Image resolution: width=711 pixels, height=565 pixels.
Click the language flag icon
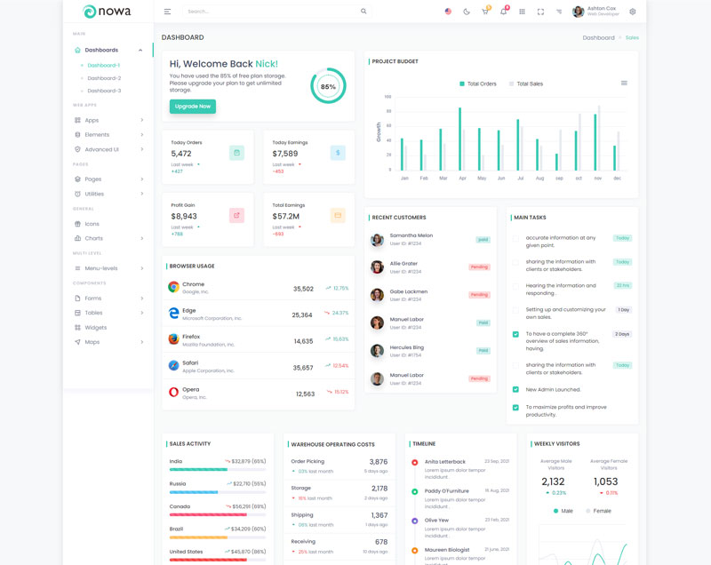pos(448,12)
